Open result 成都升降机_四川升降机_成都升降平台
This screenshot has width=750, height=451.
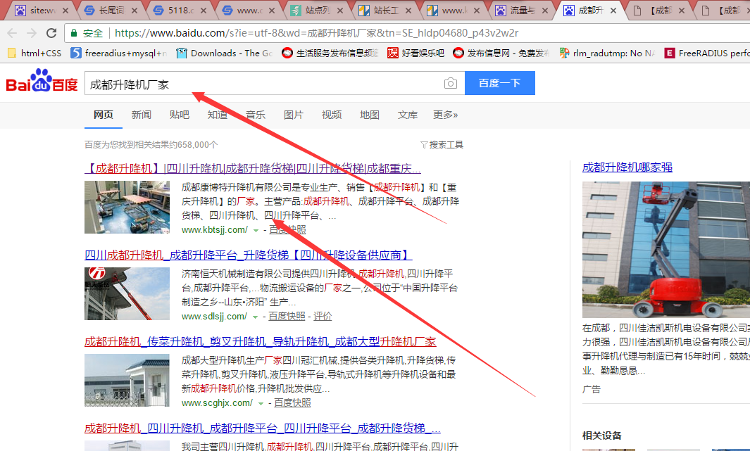263,428
